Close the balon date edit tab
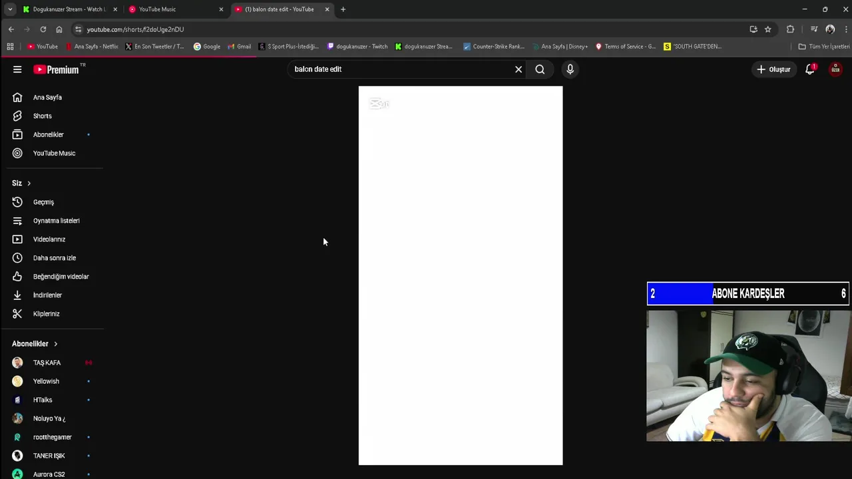852x479 pixels. 327,9
